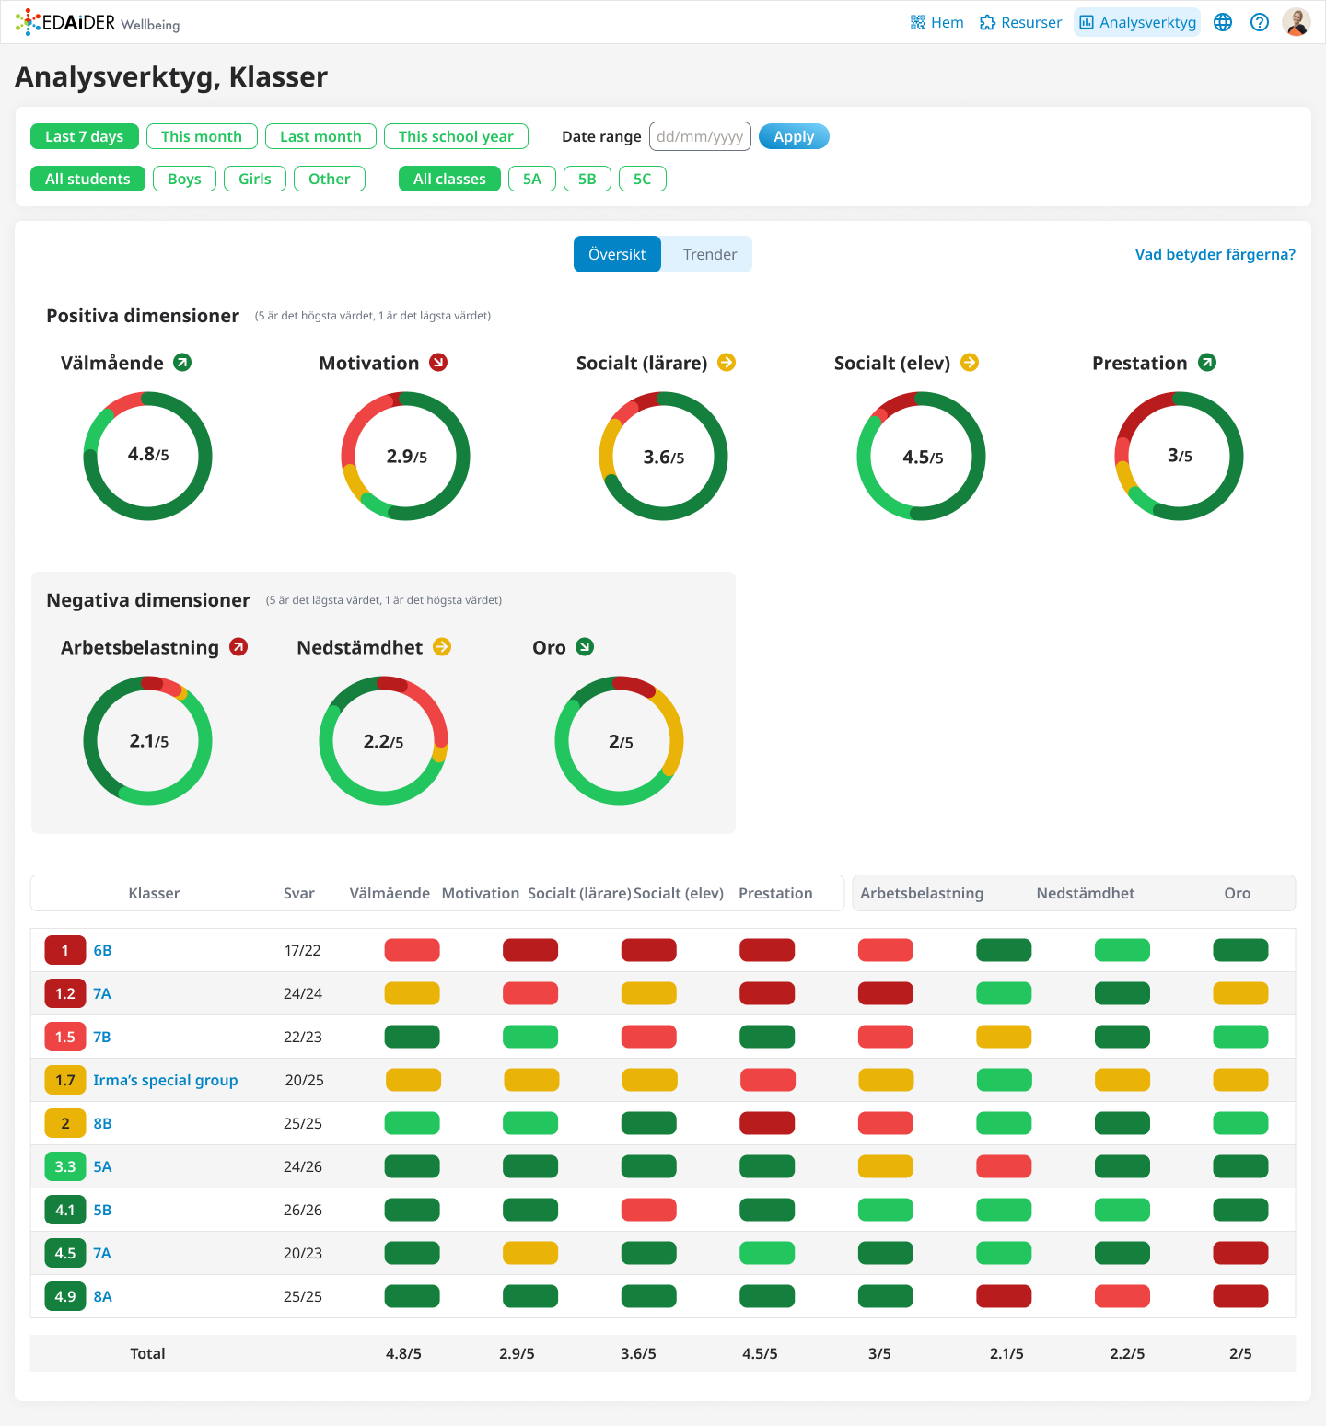Click the red trend arrow beside Arbetsbelastning heading
Screen dimensions: 1326x1426
coord(238,647)
